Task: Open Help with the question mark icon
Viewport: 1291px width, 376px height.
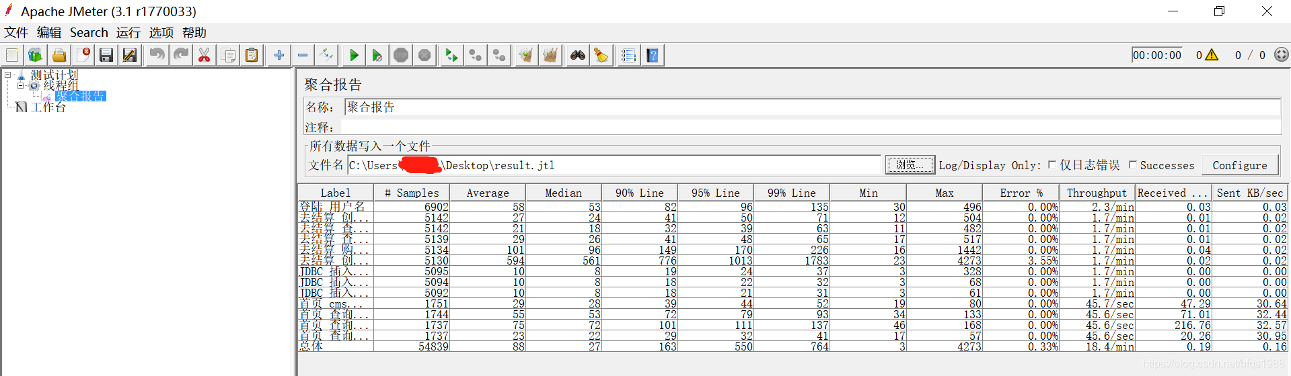Action: coord(653,55)
